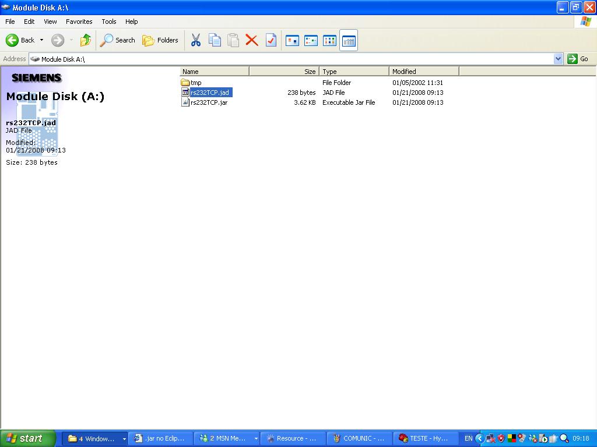Click the Start button
This screenshot has width=597, height=447.
[27, 438]
